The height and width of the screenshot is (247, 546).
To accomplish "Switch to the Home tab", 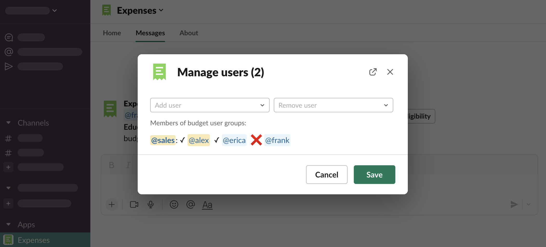I will [x=112, y=33].
